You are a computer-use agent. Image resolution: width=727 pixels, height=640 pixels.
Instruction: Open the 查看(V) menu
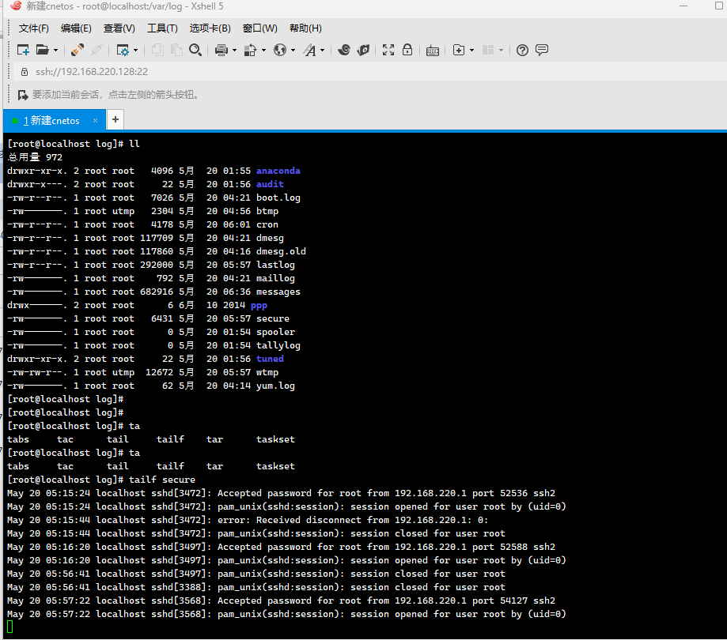click(119, 28)
